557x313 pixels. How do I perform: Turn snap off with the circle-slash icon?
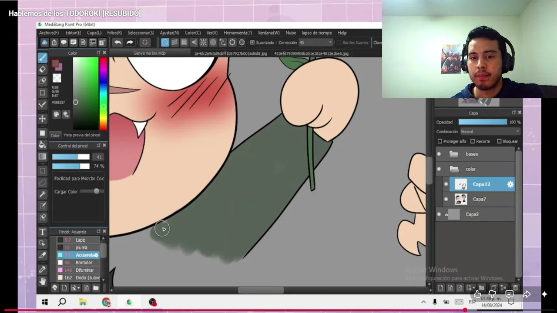coord(165,42)
